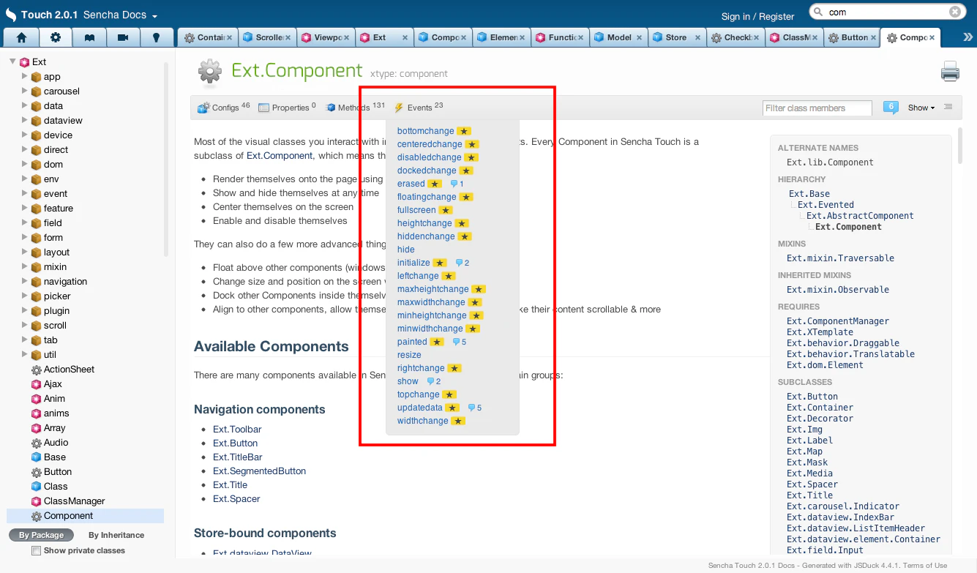Close the Viewport tab

point(346,37)
